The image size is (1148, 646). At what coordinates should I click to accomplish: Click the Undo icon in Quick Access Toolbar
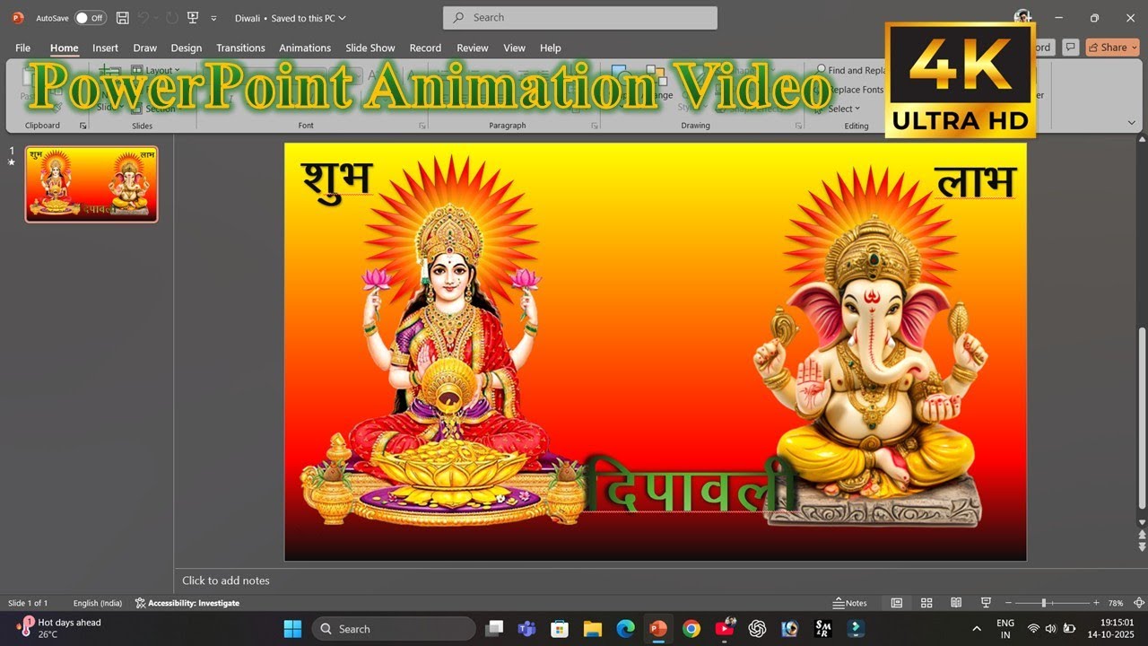click(143, 18)
